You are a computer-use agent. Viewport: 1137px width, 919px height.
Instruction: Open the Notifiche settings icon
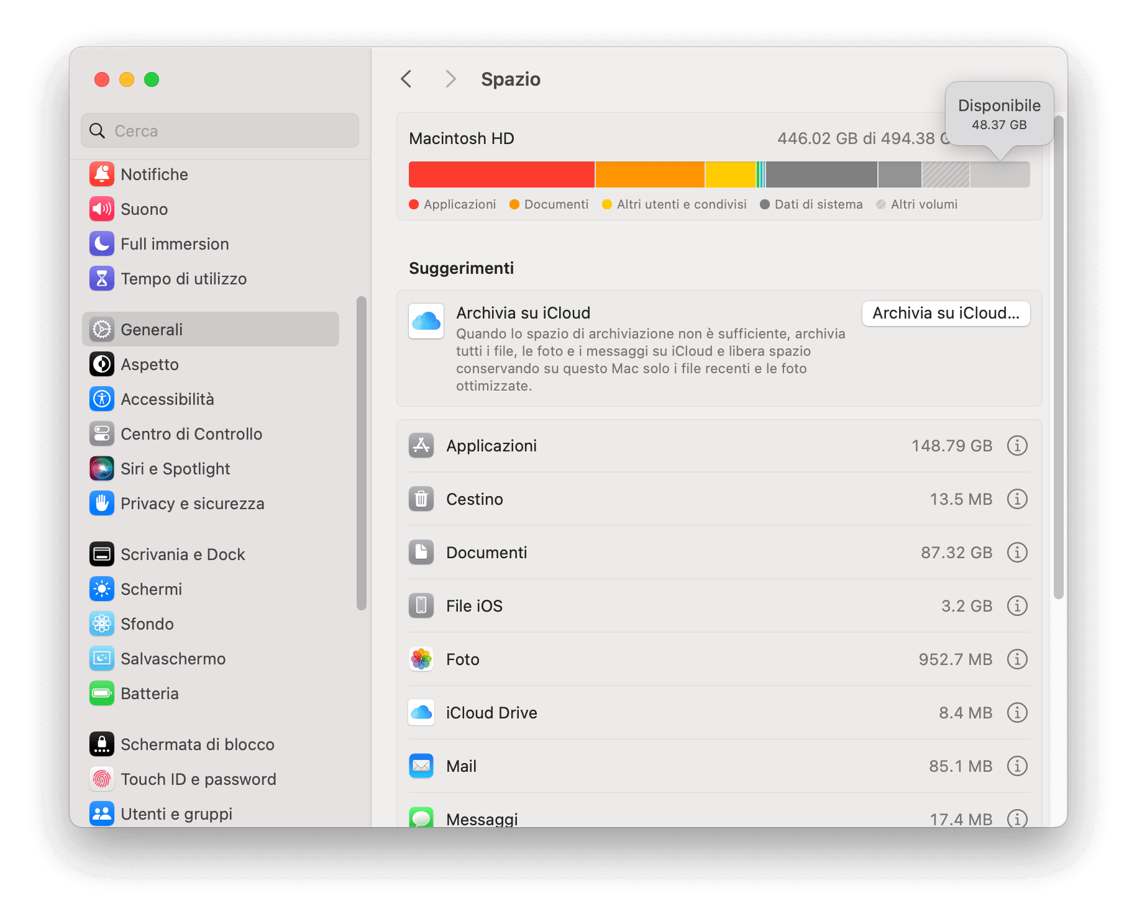point(102,174)
